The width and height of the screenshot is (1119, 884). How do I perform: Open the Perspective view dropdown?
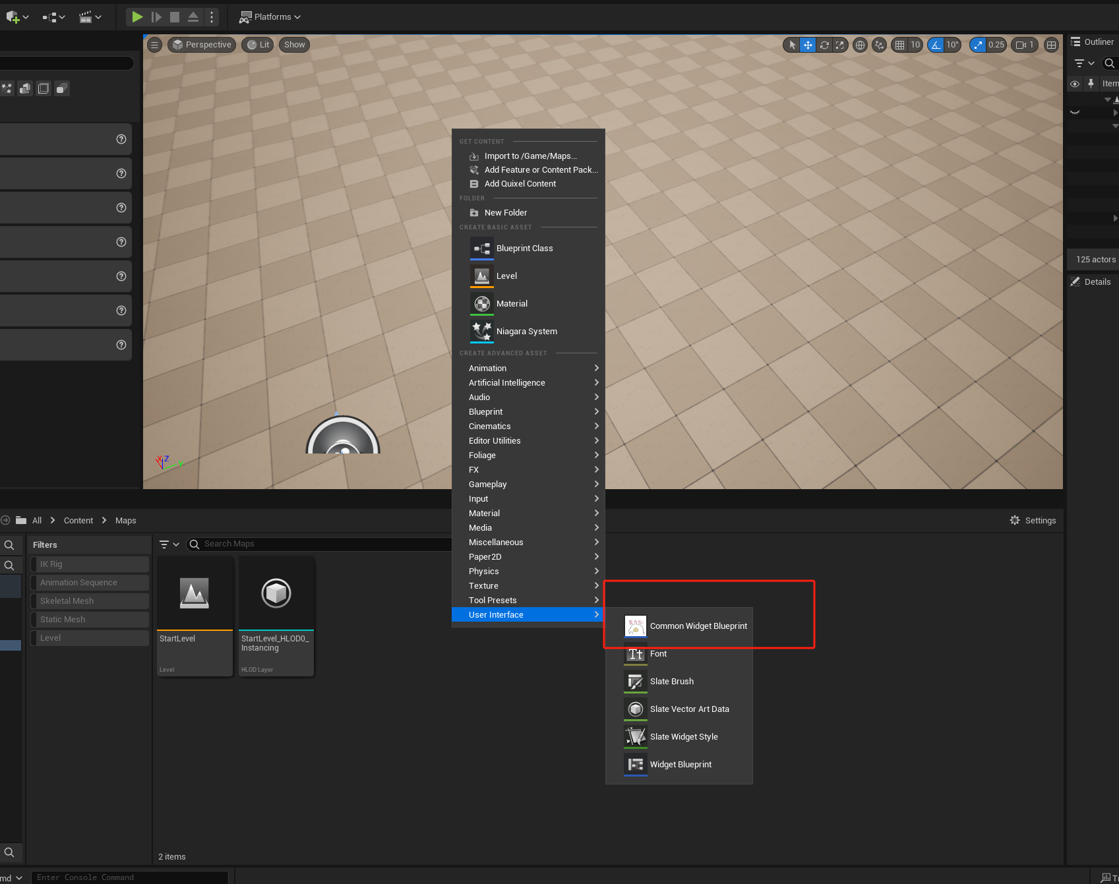(202, 44)
